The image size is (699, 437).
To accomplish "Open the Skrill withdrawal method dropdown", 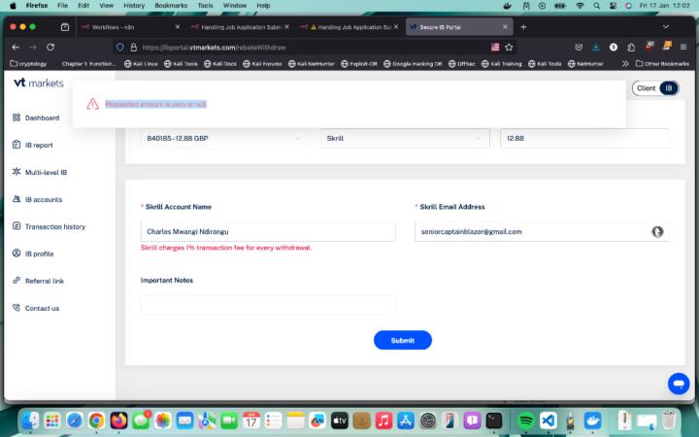I will pos(405,138).
